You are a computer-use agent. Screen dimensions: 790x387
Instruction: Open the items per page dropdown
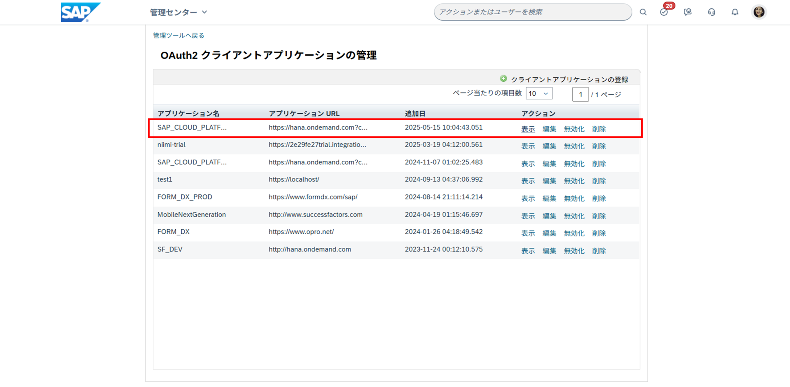[539, 93]
